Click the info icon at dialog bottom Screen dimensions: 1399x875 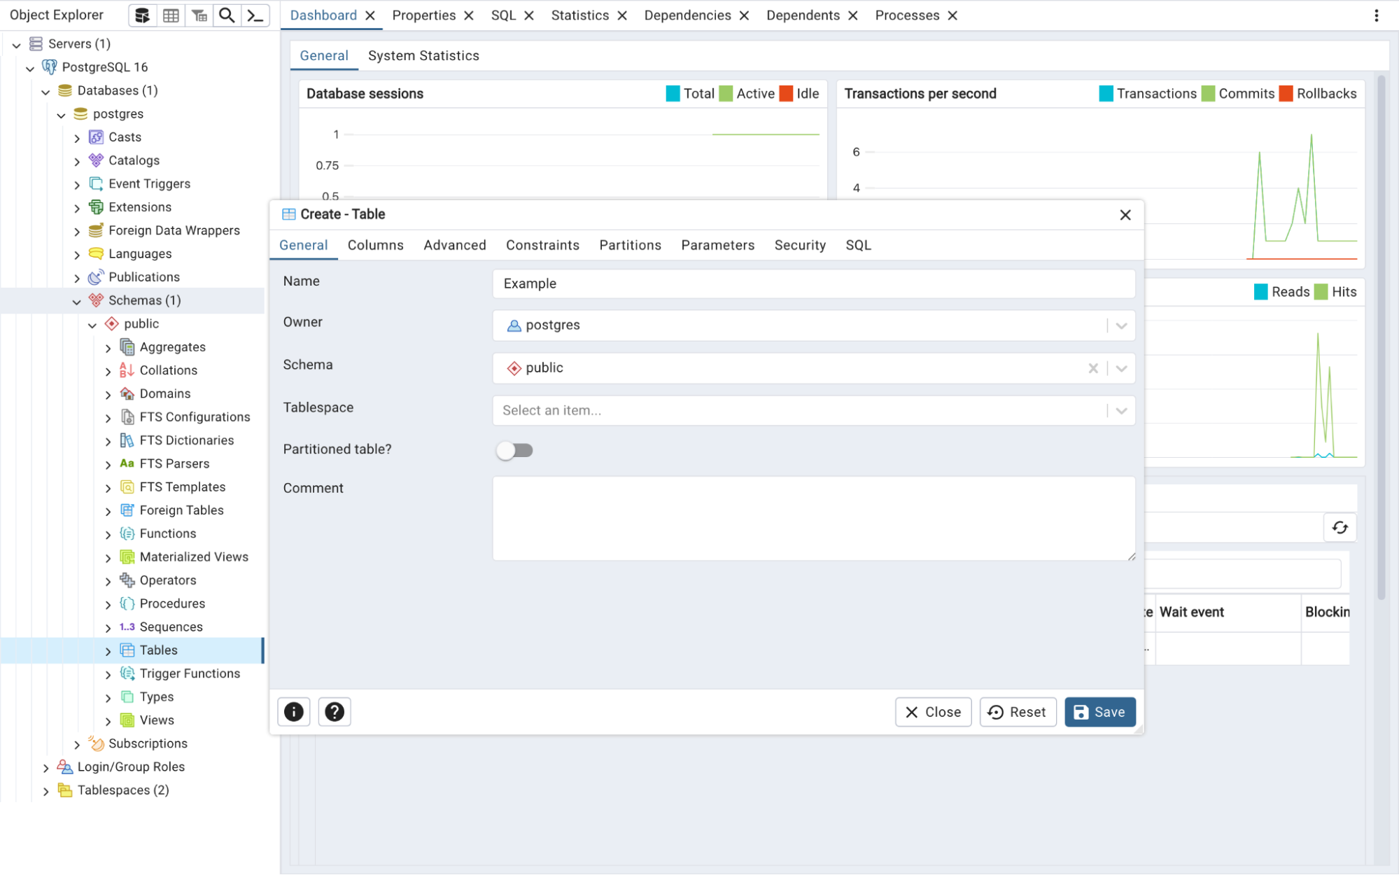(293, 712)
